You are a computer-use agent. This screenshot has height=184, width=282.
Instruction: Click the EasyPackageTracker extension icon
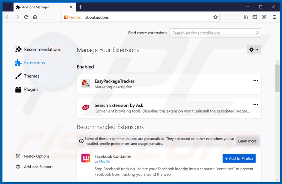coord(86,83)
